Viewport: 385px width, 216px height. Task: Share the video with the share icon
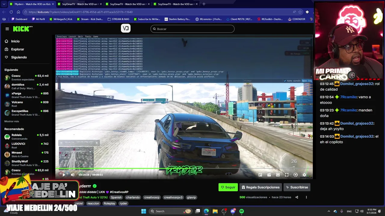click(x=297, y=197)
